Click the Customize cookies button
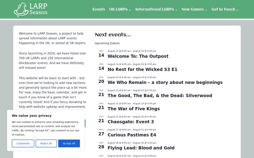The width and height of the screenshot is (254, 158). coord(23,143)
